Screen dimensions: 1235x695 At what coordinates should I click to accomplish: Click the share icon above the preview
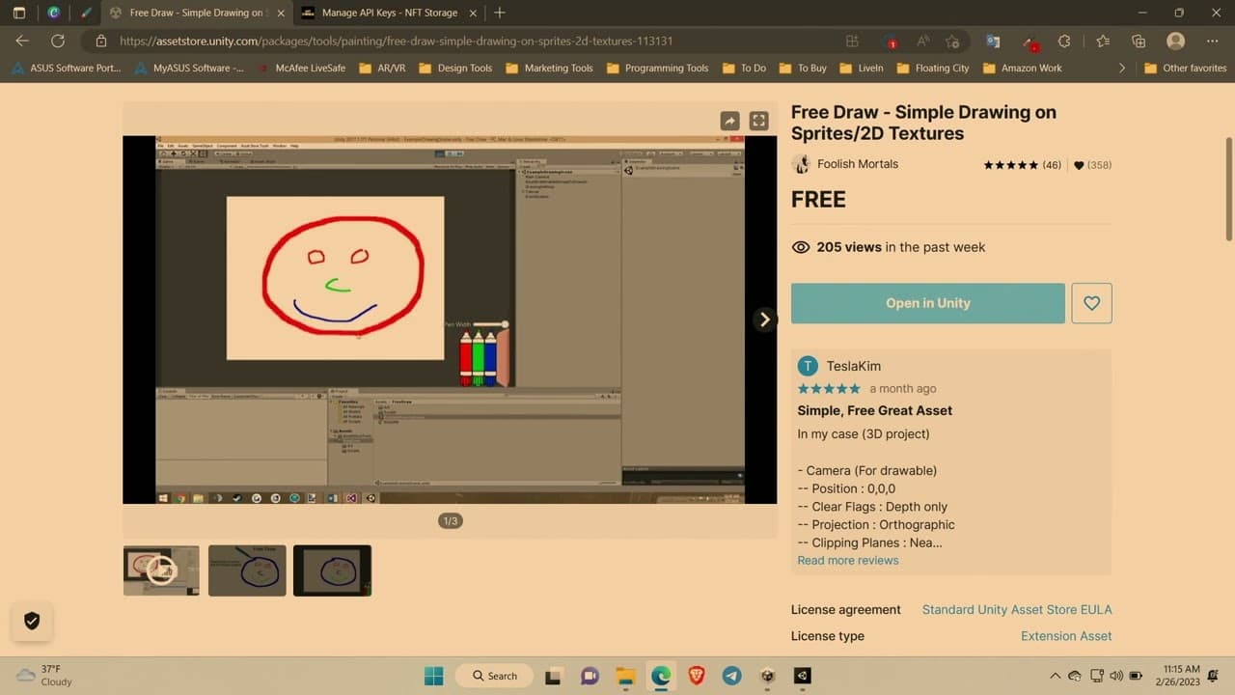(730, 121)
